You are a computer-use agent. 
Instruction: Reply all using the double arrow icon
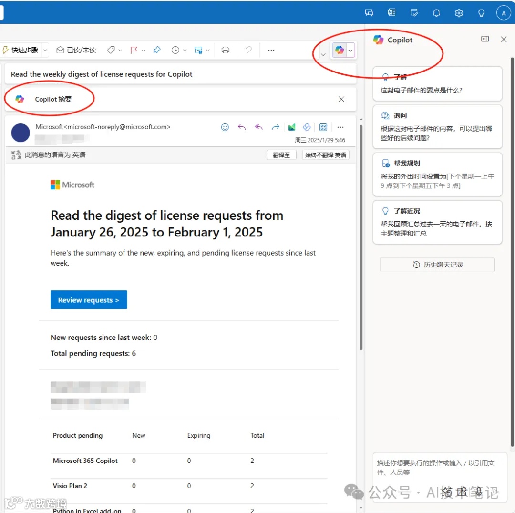point(258,127)
